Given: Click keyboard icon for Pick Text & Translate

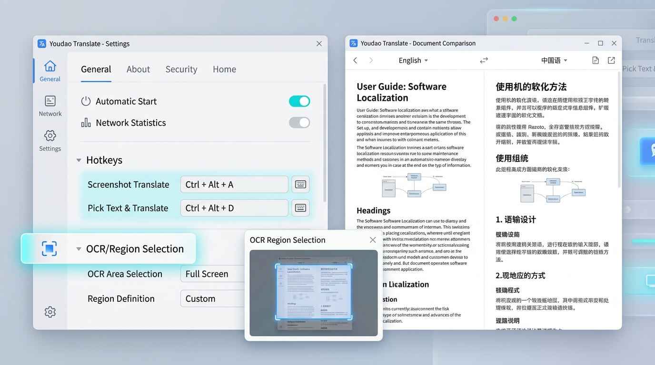Looking at the screenshot, I should 300,208.
